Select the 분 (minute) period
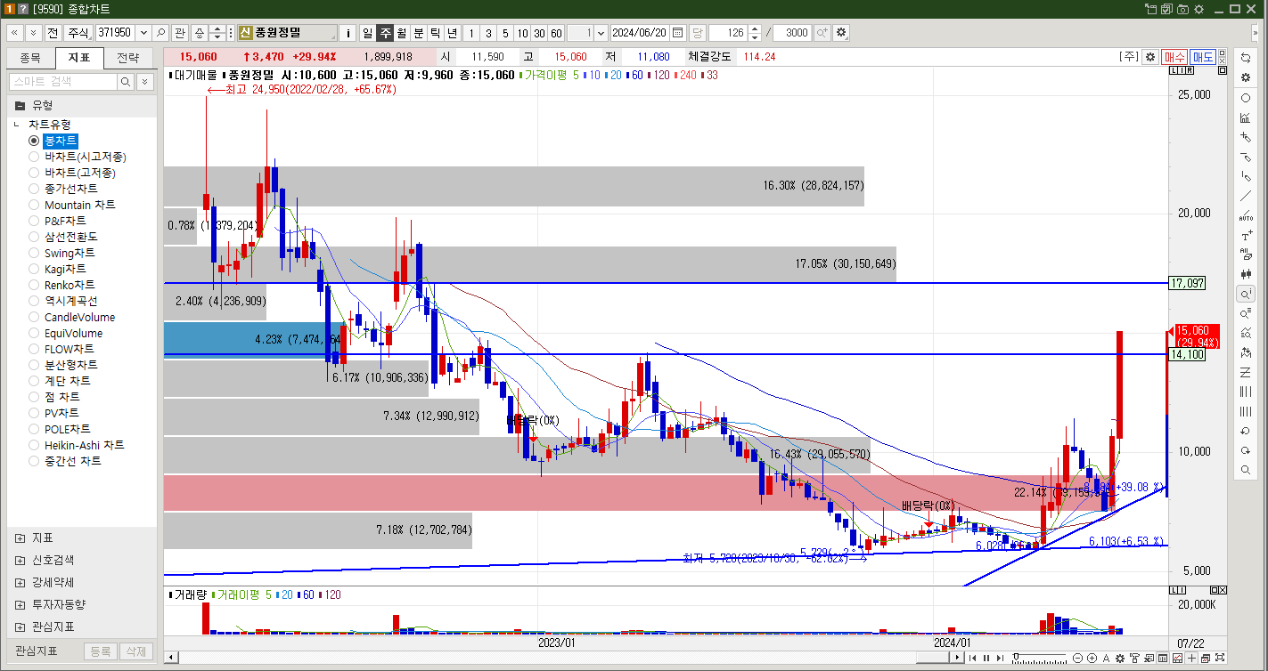 [x=419, y=32]
